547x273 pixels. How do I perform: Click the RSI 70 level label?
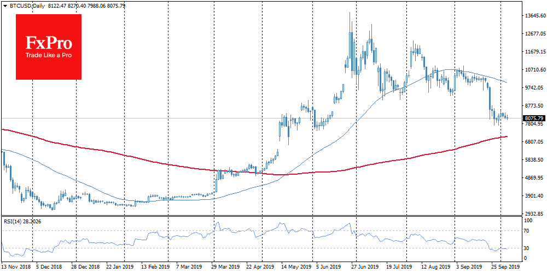527,232
